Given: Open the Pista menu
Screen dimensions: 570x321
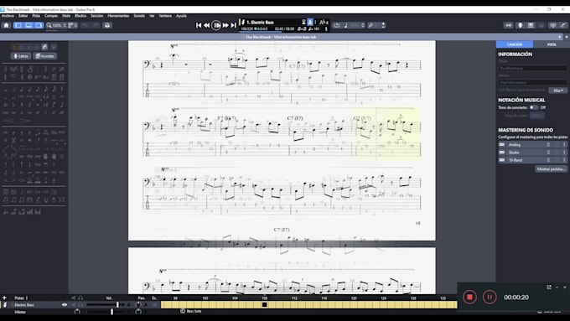Looking at the screenshot, I should 36,16.
